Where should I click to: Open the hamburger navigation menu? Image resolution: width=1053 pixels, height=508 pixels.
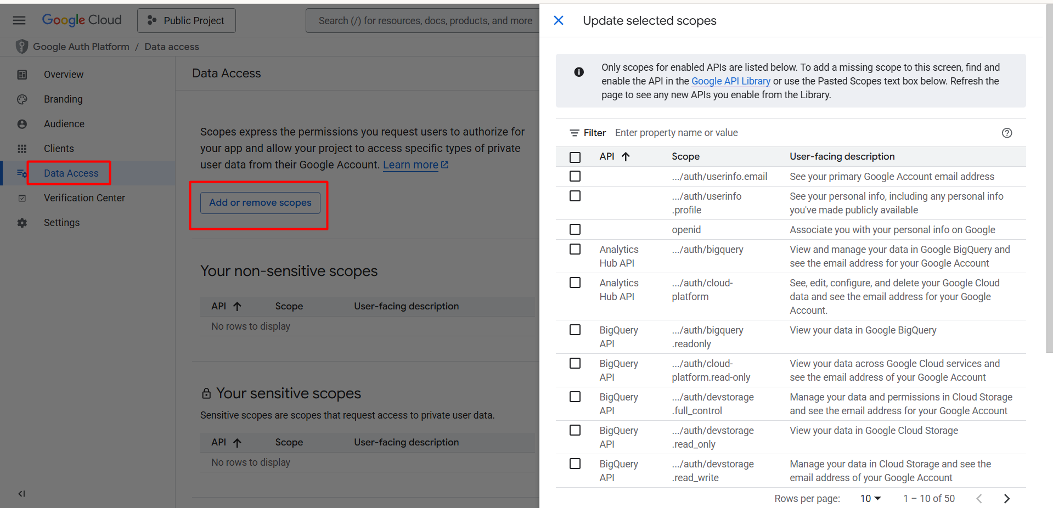(19, 20)
